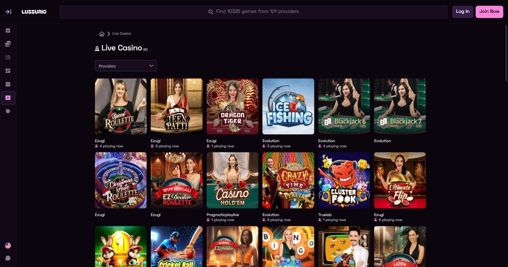508x267 pixels.
Task: Open the Teen Patti game thumbnail
Action: point(177,106)
